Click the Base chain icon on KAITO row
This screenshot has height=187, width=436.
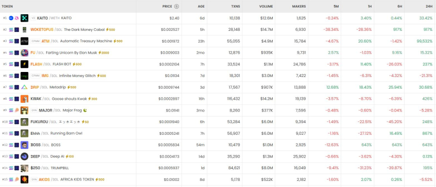(11, 18)
